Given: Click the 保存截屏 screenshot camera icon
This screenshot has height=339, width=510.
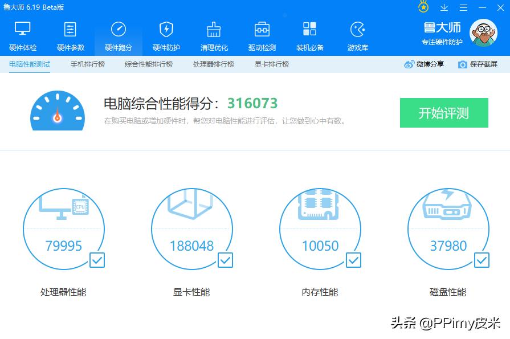Looking at the screenshot, I should pos(461,64).
